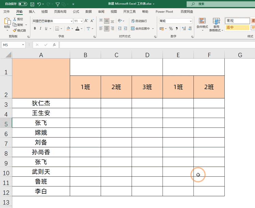Screen dimensions: 255x208
Task: Click the borders icon
Action: coord(57,29)
